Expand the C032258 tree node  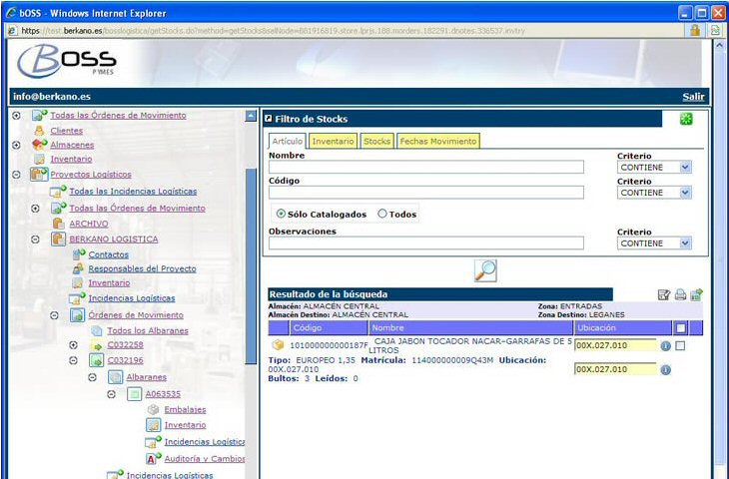point(73,345)
